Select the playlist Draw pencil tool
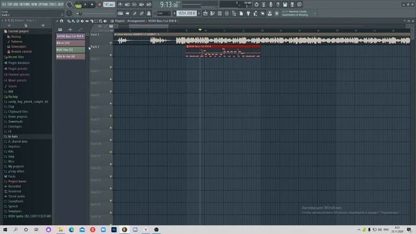The image size is (416, 234). 69,21
